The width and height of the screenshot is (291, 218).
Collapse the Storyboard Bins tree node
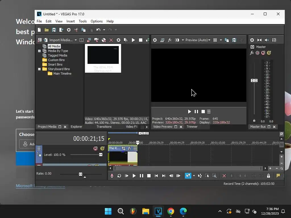pos(39,69)
